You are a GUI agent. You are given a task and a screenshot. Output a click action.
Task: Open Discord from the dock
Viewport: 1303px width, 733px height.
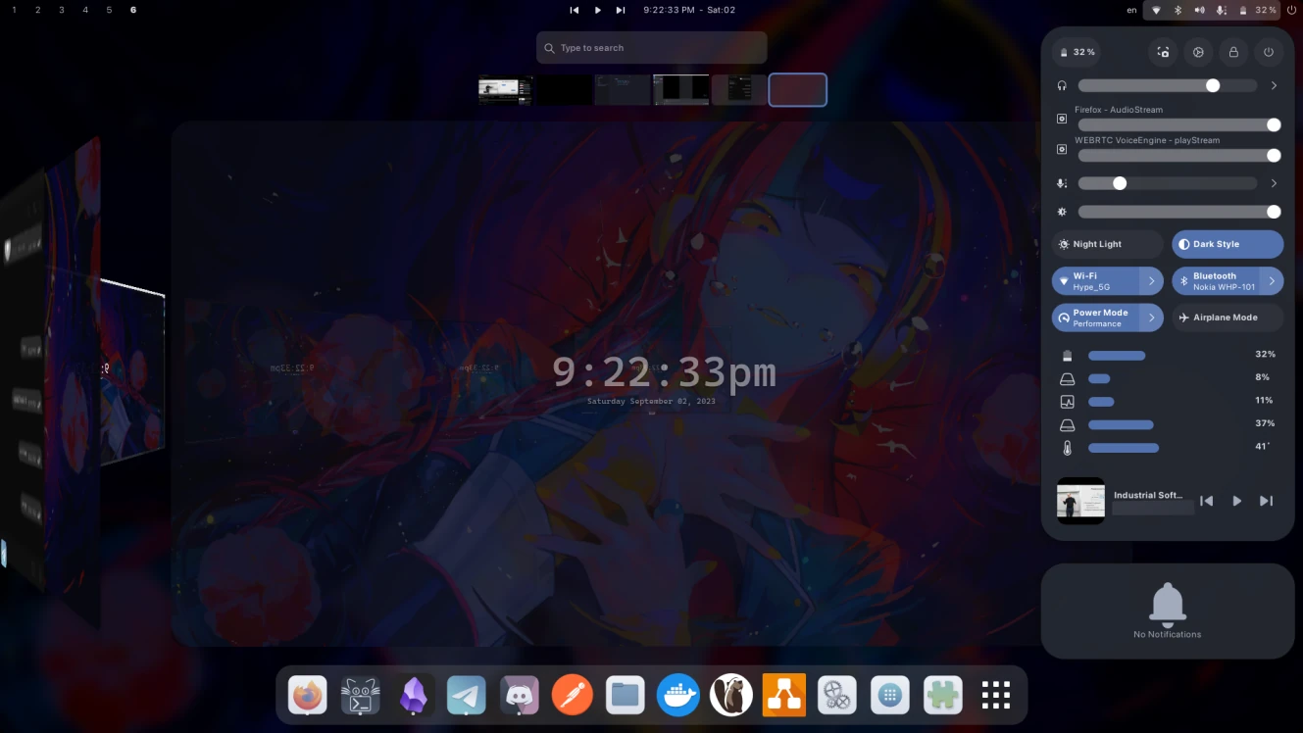(519, 696)
